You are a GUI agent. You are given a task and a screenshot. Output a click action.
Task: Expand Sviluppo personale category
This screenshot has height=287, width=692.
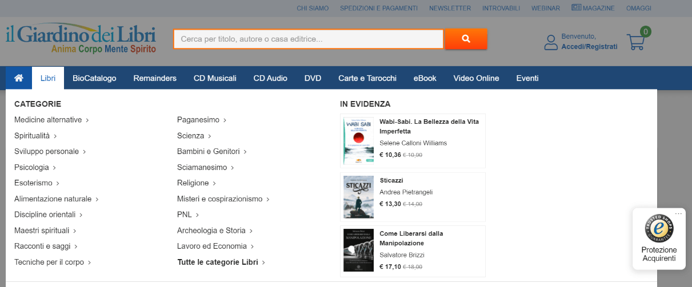coord(50,152)
